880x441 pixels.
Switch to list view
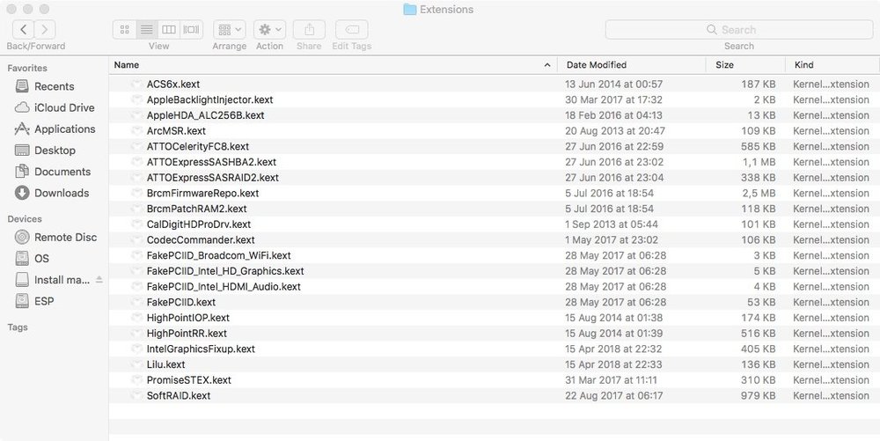146,30
